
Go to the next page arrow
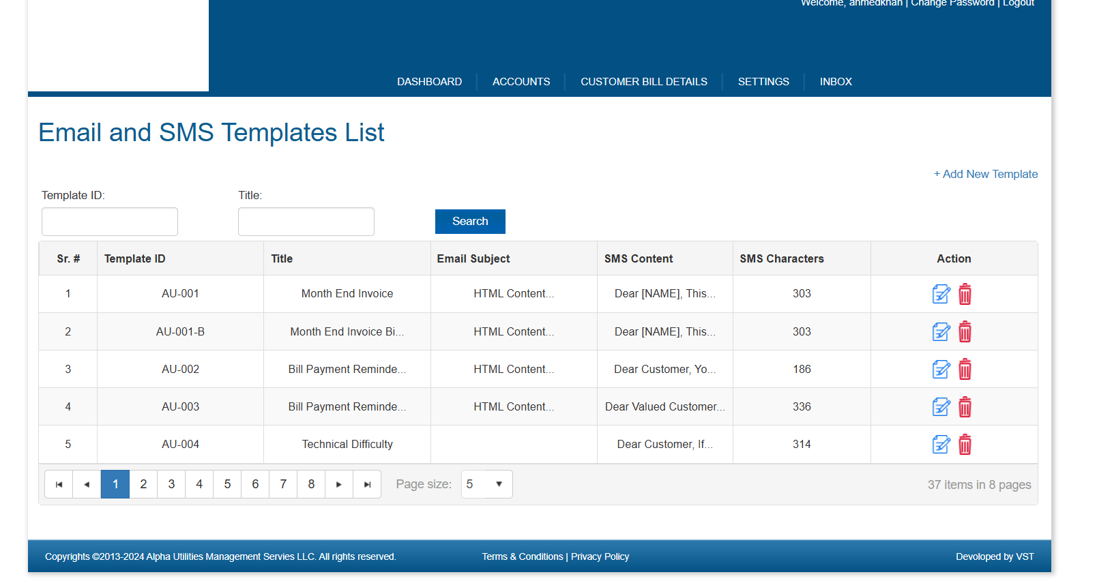point(339,484)
